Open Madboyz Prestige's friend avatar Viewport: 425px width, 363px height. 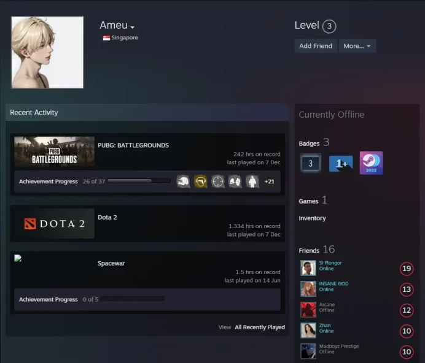308,351
